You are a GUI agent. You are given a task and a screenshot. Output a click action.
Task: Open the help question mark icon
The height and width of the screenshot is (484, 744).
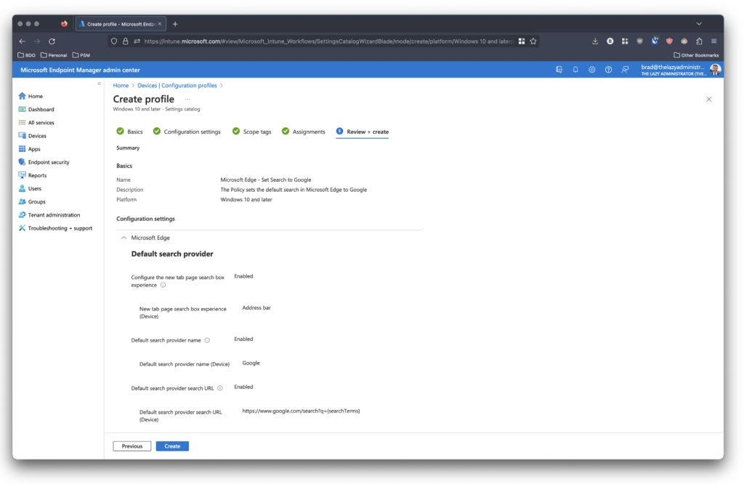tap(608, 70)
